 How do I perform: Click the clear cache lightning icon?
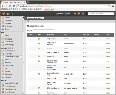79,14
